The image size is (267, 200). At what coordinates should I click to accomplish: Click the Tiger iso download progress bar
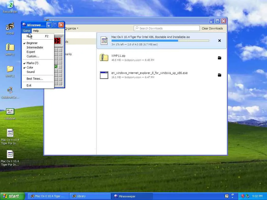pos(160,41)
